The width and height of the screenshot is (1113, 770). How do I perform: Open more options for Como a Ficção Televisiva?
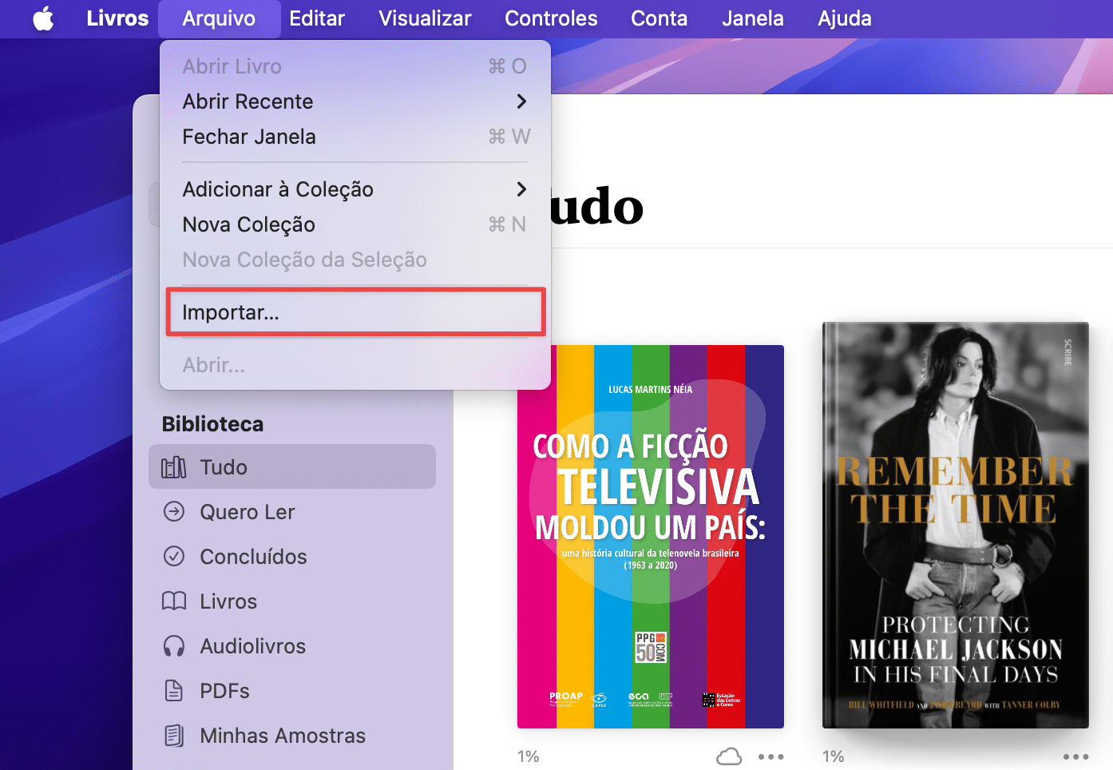[770, 756]
